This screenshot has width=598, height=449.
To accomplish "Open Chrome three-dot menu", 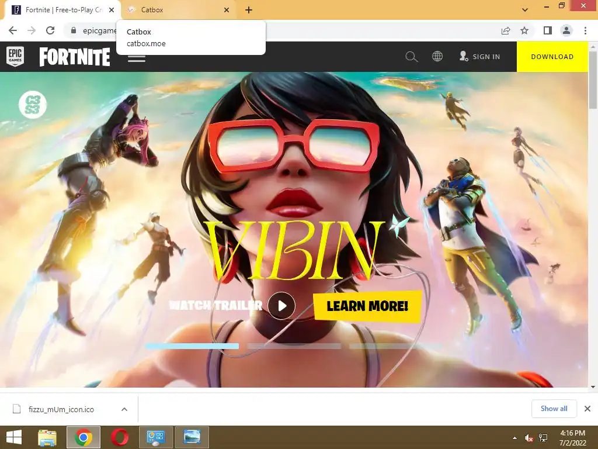I will click(x=585, y=30).
